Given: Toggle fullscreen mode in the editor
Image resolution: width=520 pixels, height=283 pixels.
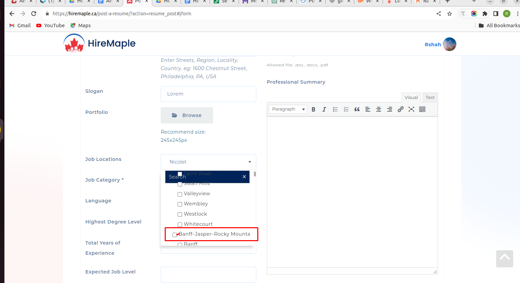Looking at the screenshot, I should (411, 109).
